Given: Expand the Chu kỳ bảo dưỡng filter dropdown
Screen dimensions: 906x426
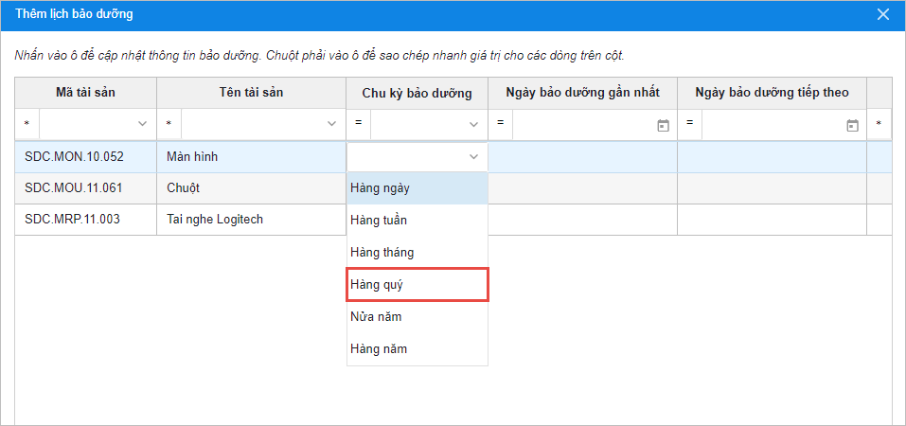Looking at the screenshot, I should (473, 124).
